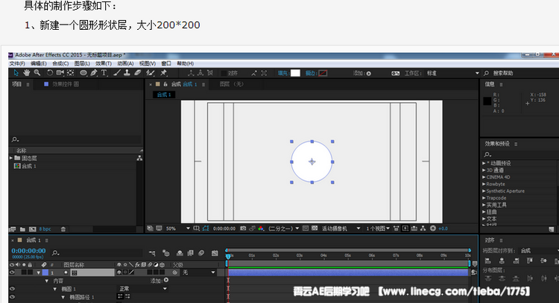
Task: Click the new folder icon in project panel
Action: [x=22, y=229]
